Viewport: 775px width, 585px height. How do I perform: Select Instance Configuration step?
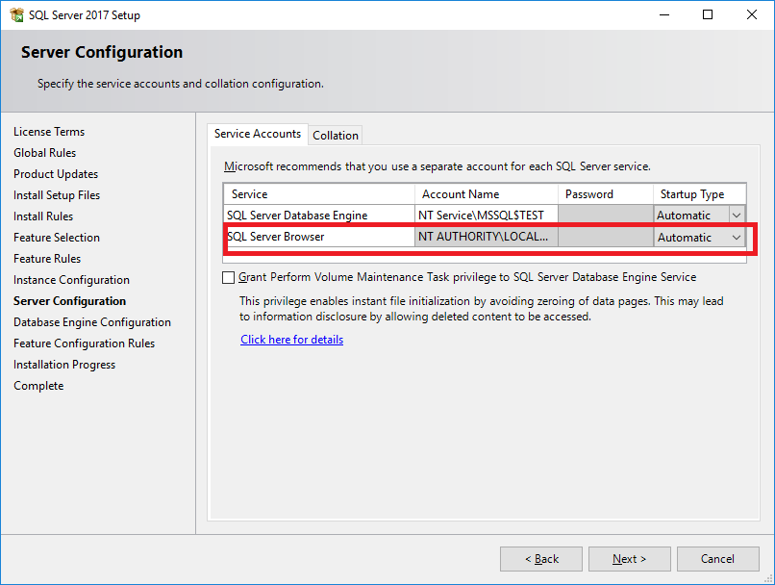(72, 280)
